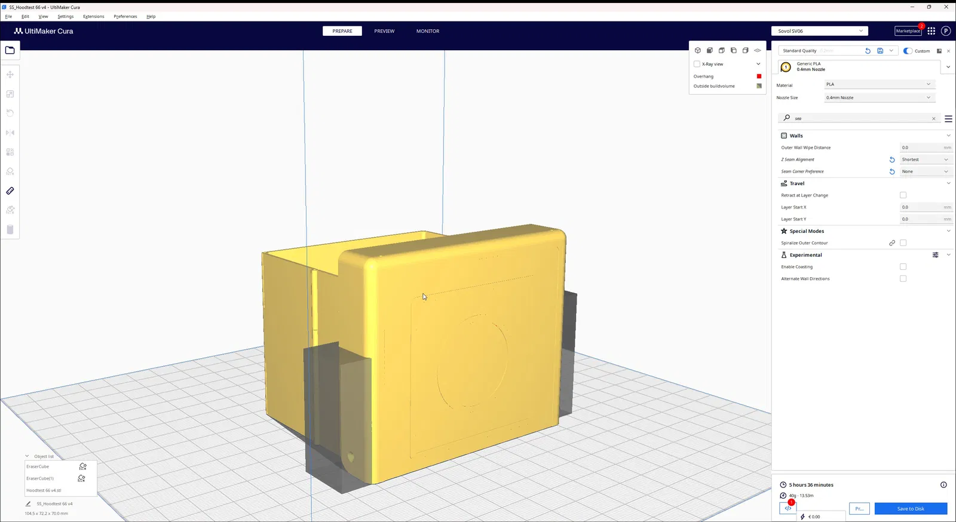Viewport: 956px width, 522px height.
Task: Collapse the Special Modes section
Action: (x=948, y=231)
